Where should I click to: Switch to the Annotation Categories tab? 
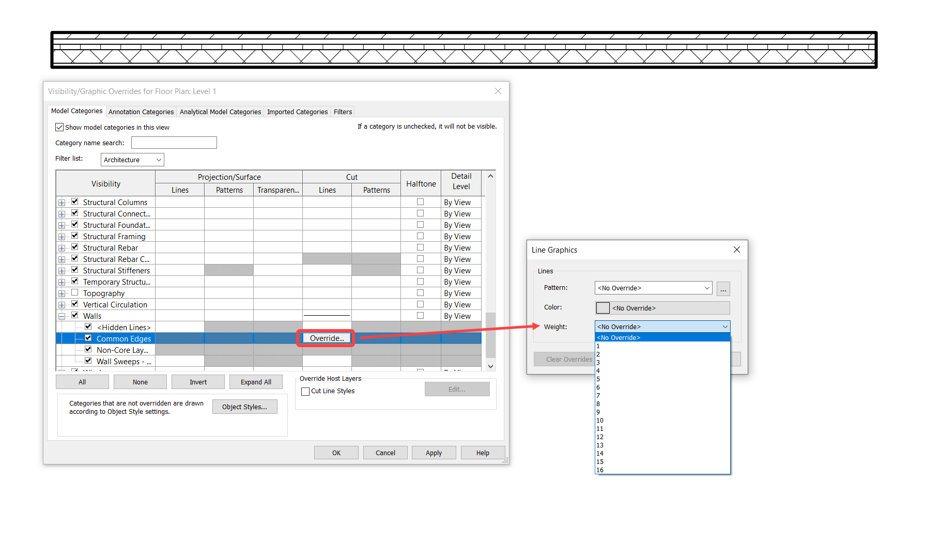[141, 112]
